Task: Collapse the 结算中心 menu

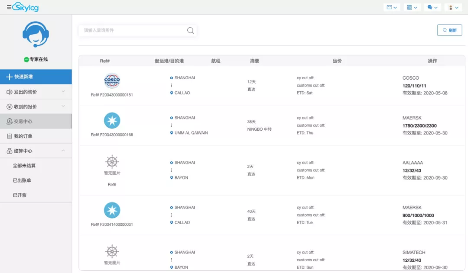Action: (36, 151)
